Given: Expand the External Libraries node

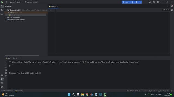Looking at the screenshot, I should pyautogui.click(x=5, y=17).
